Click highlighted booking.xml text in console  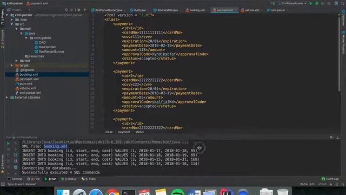55,146
